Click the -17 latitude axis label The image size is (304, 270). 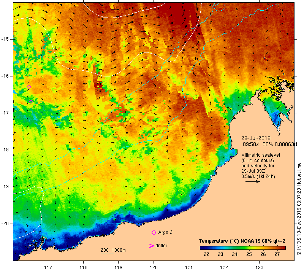pyautogui.click(x=5, y=113)
